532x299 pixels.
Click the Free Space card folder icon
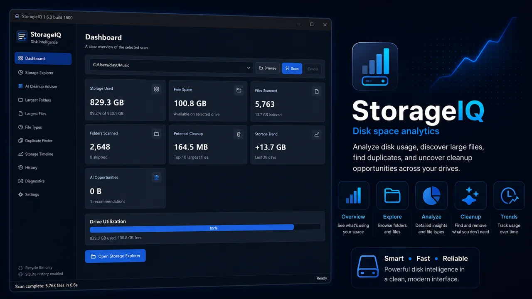point(239,90)
